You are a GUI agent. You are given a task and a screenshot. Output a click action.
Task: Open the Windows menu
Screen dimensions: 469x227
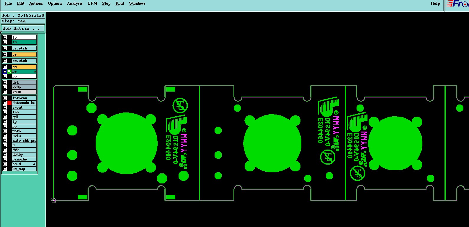click(137, 4)
